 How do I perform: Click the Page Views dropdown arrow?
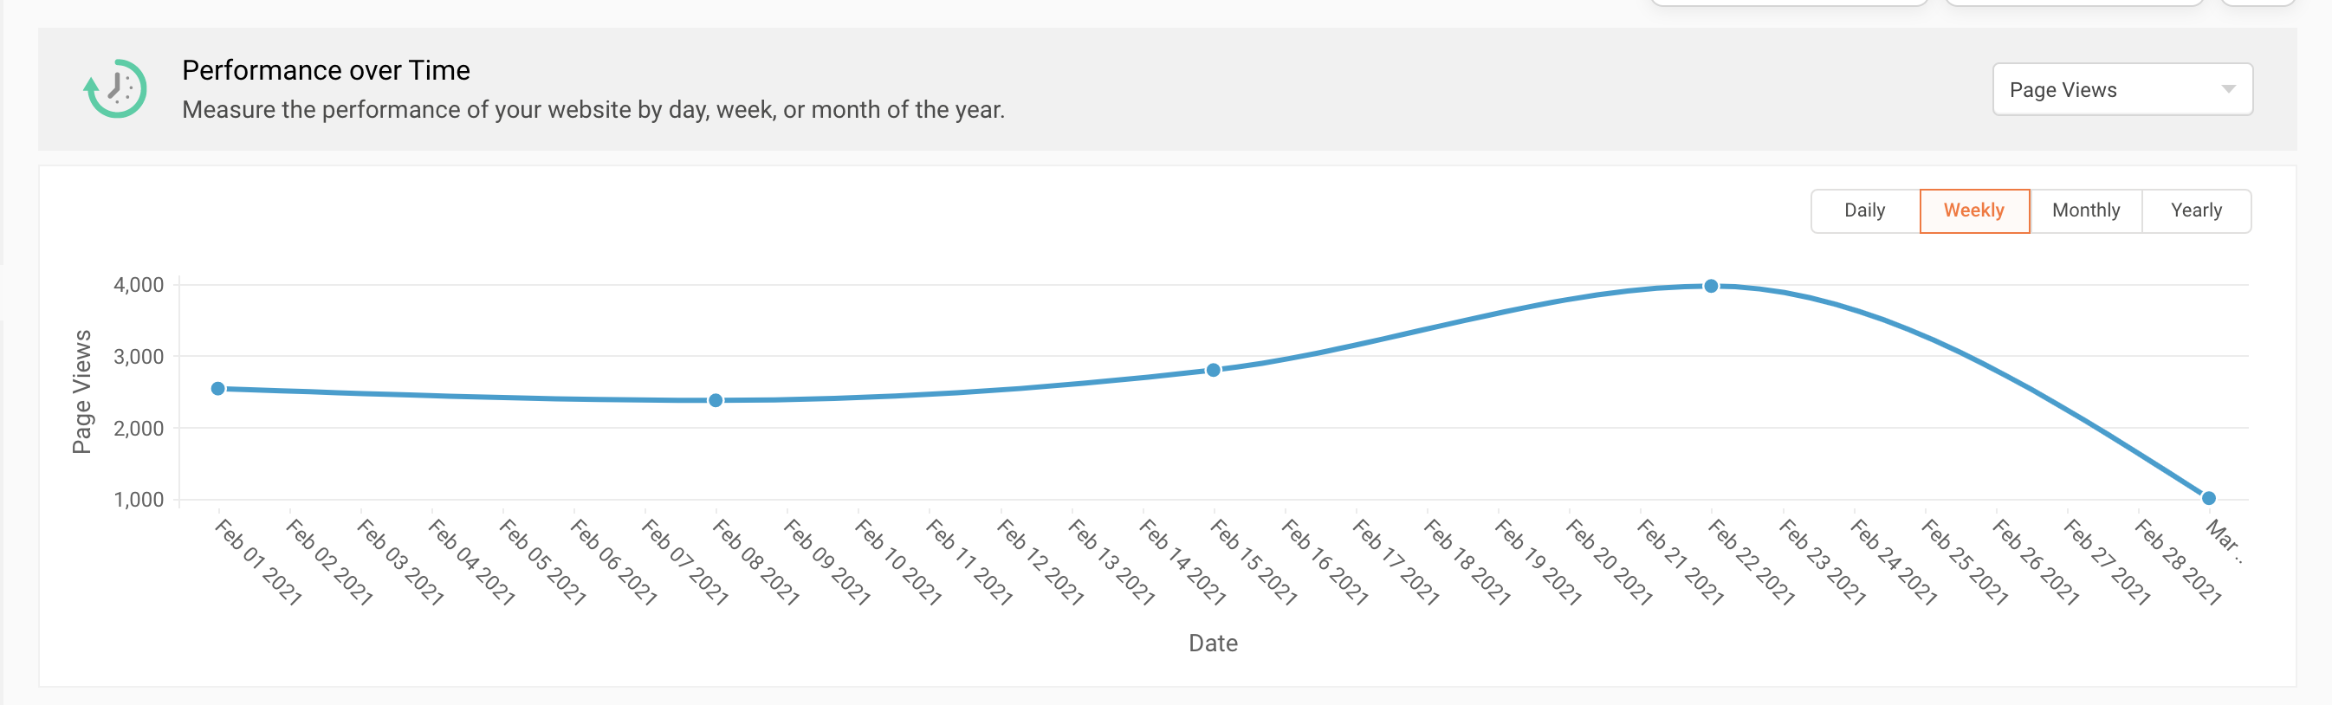(x=2228, y=89)
